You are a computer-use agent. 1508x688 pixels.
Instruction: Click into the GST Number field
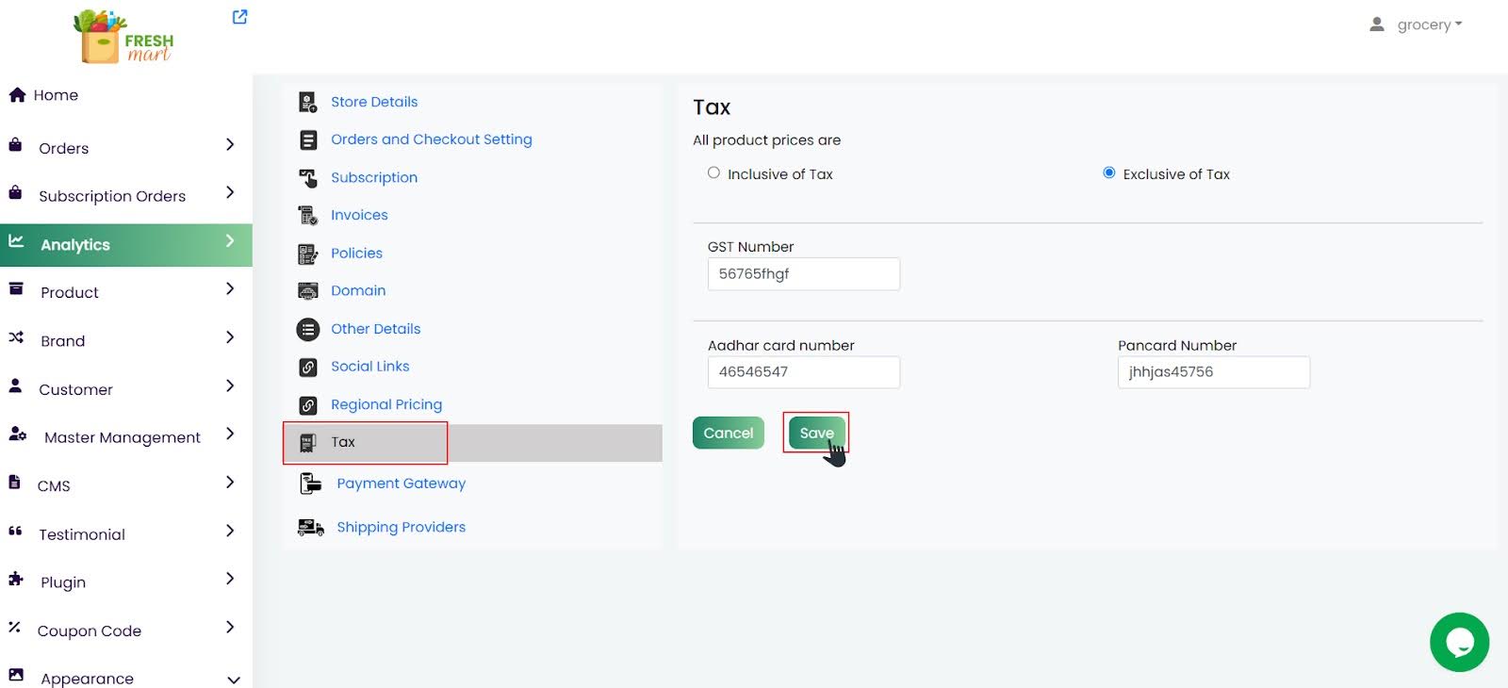pos(803,274)
